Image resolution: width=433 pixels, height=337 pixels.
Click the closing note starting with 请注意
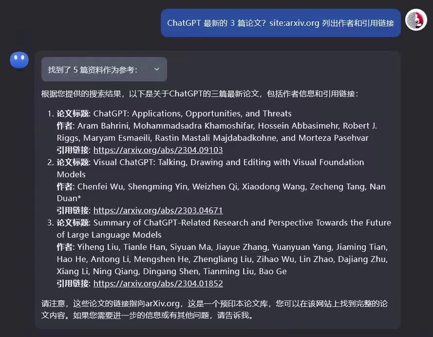click(214, 309)
